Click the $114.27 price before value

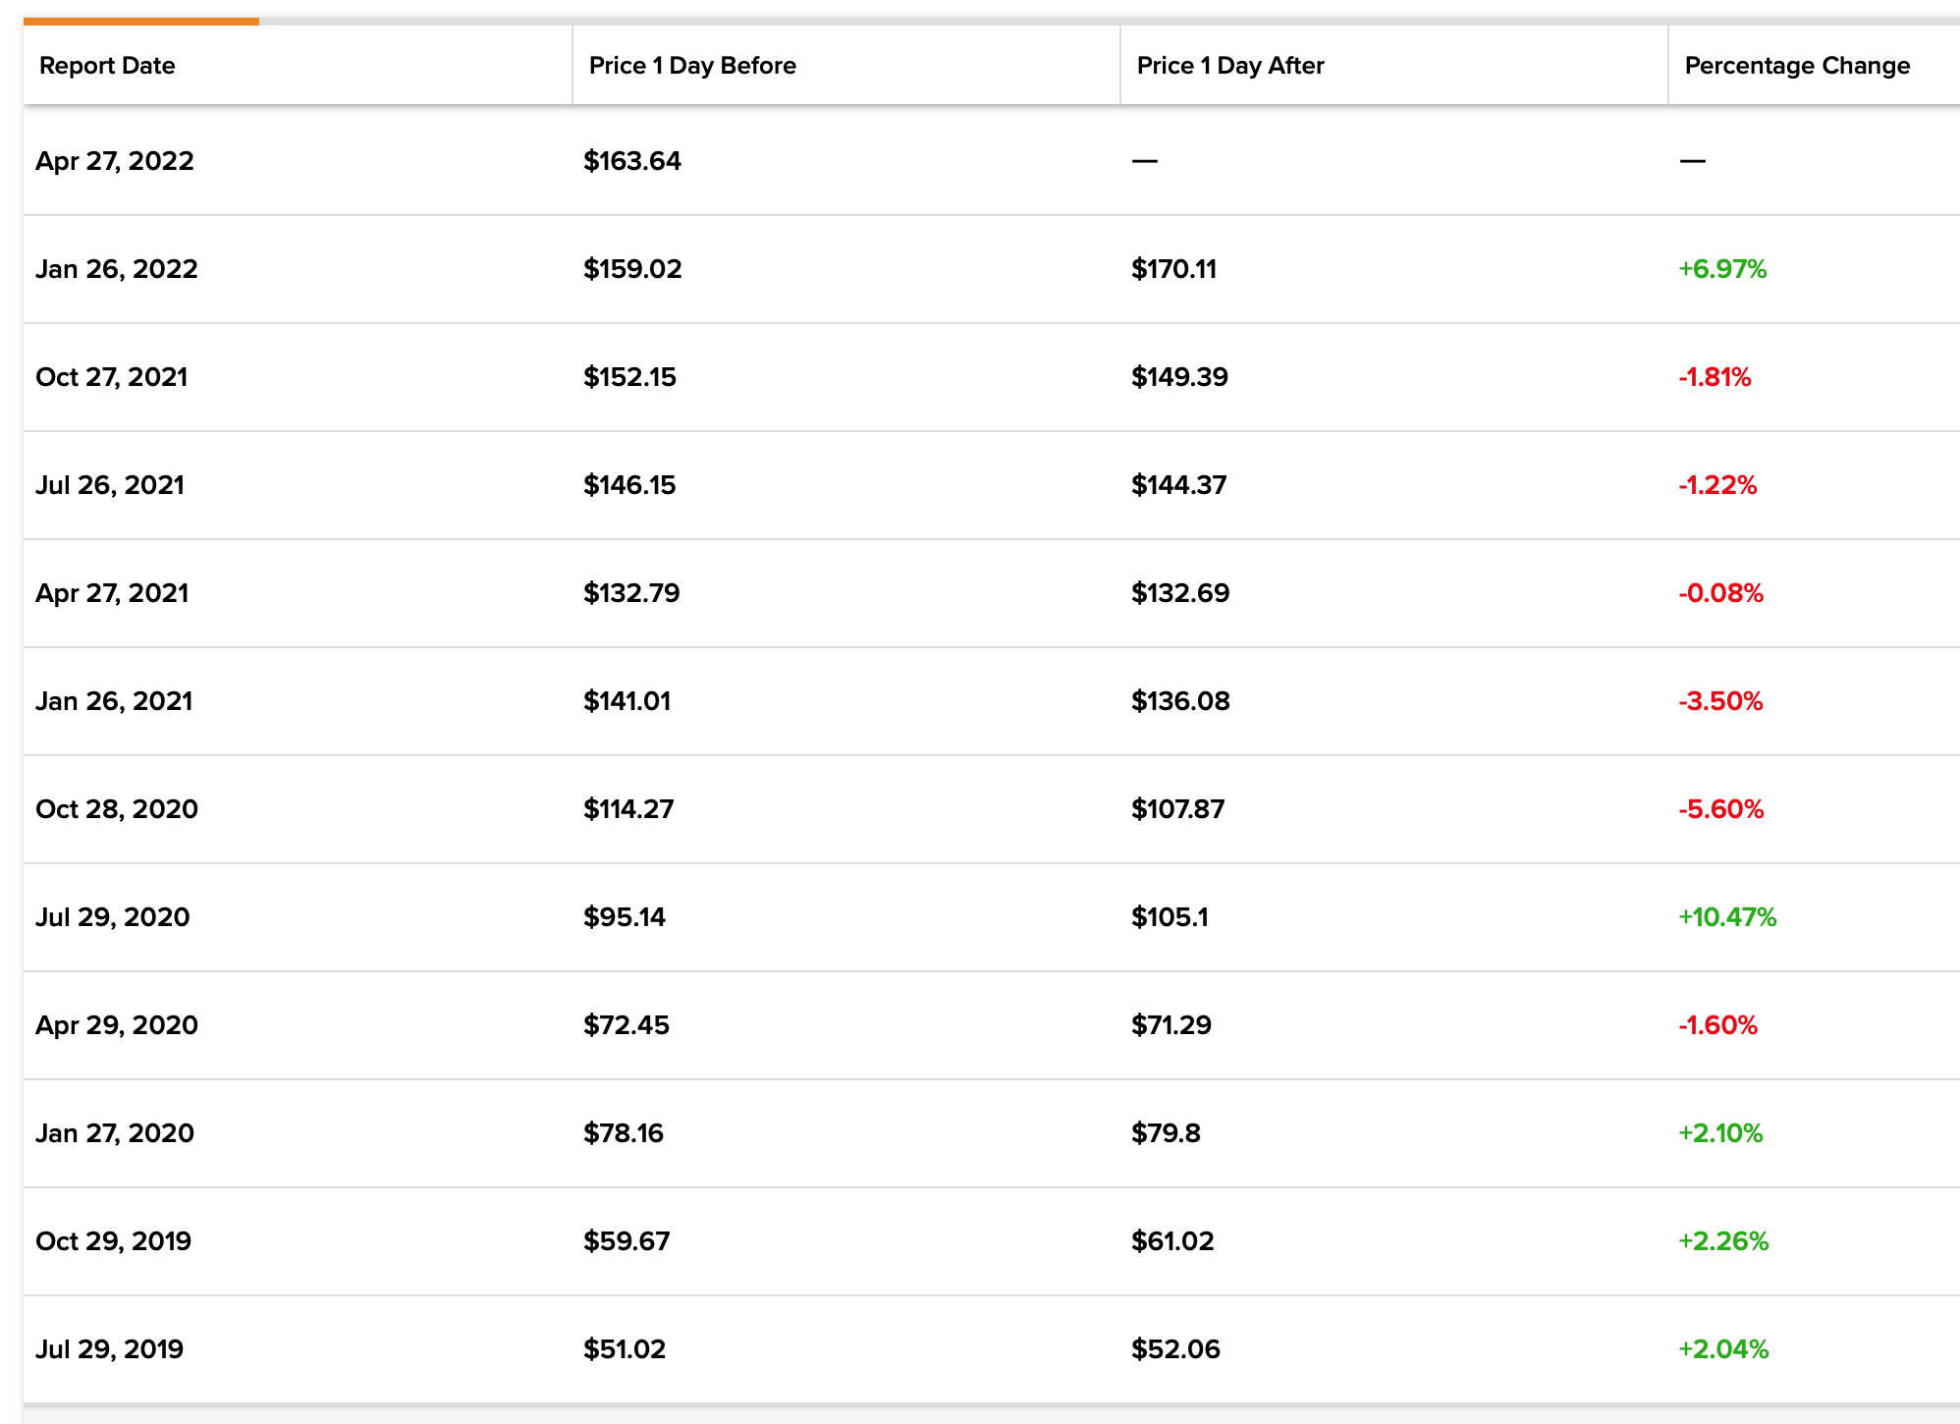point(628,809)
